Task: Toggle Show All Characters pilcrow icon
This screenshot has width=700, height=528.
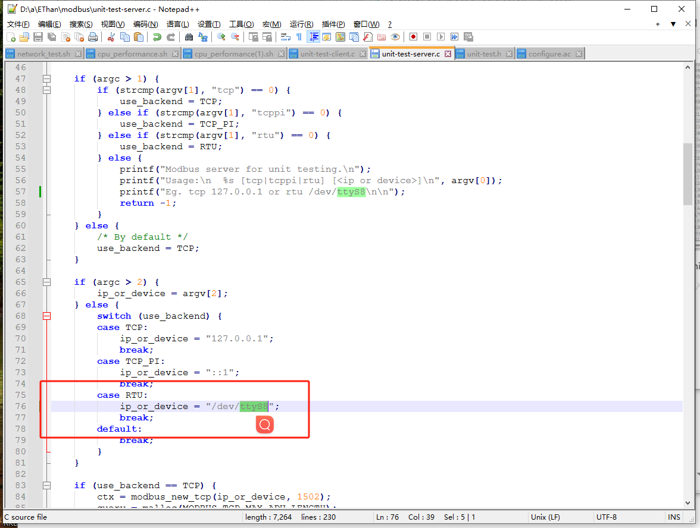Action: click(299, 37)
